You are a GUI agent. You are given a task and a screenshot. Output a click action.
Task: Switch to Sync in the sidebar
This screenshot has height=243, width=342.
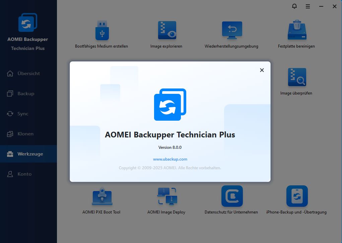coord(28,114)
